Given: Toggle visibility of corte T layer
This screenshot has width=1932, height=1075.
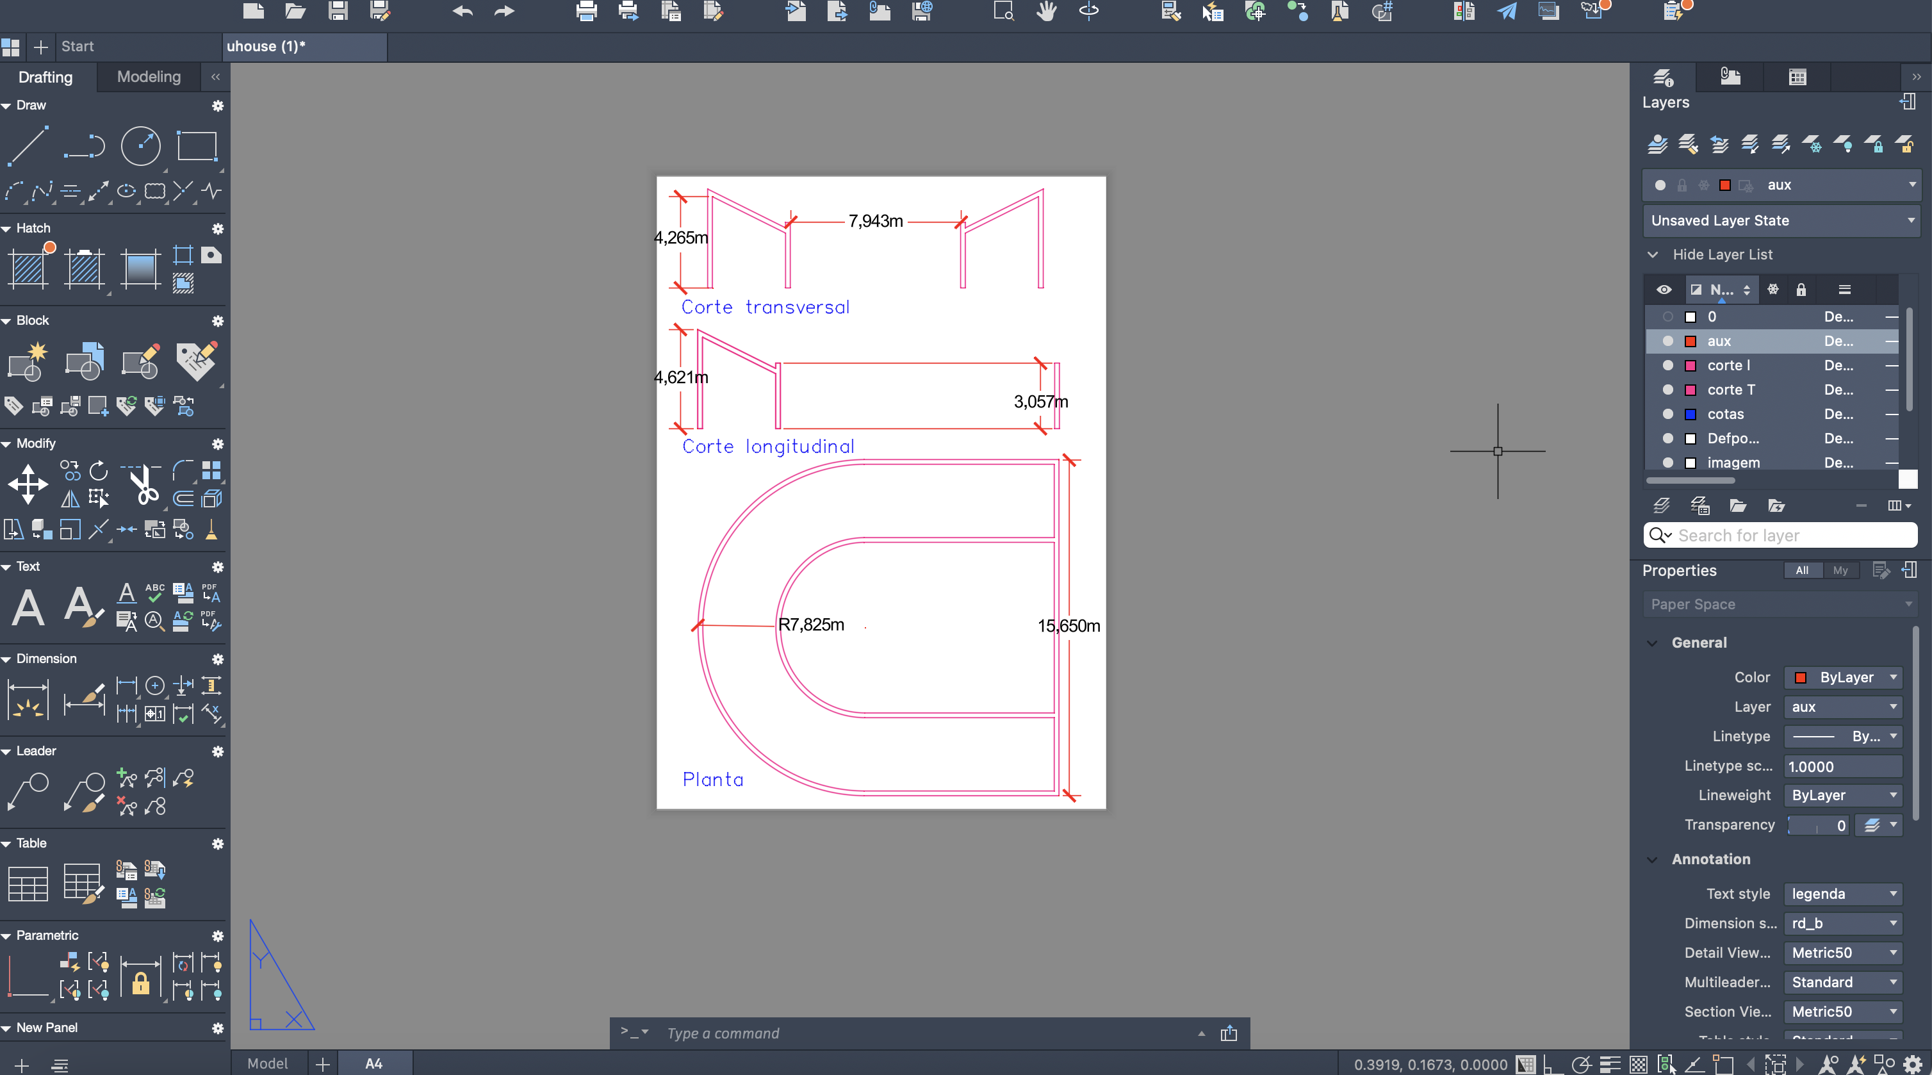Looking at the screenshot, I should [x=1667, y=390].
